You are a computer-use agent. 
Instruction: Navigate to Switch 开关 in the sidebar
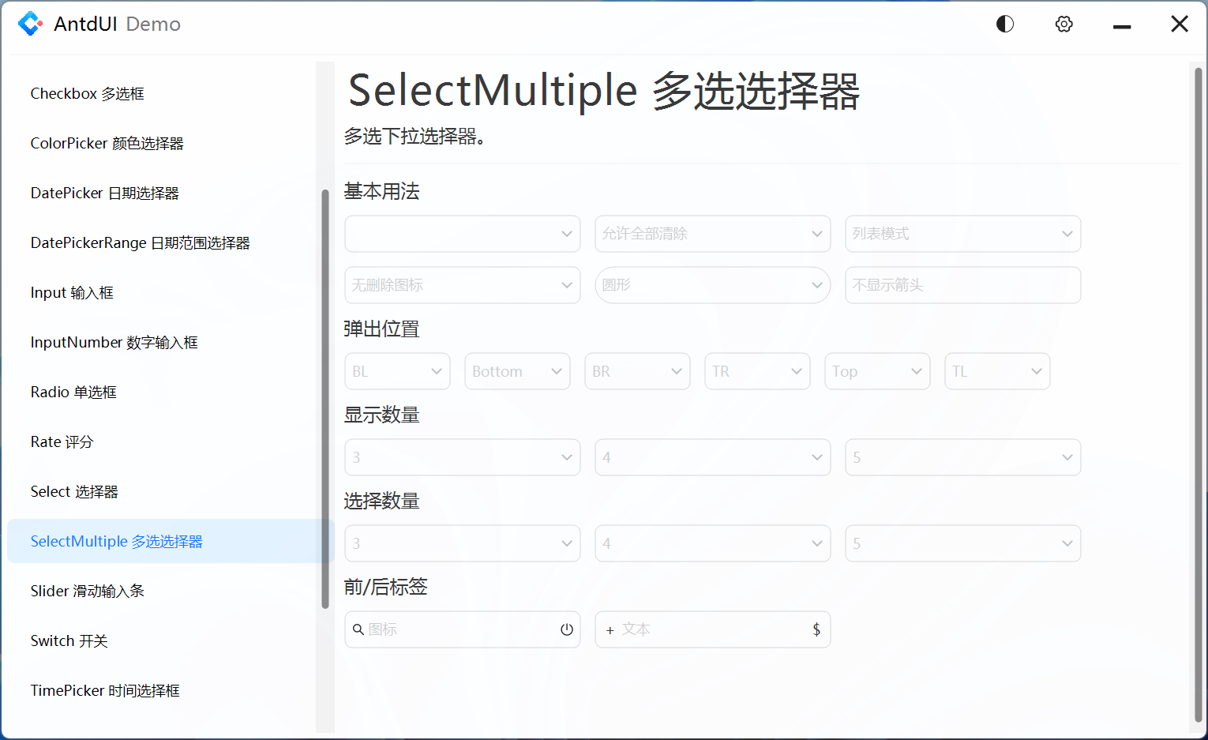click(69, 640)
